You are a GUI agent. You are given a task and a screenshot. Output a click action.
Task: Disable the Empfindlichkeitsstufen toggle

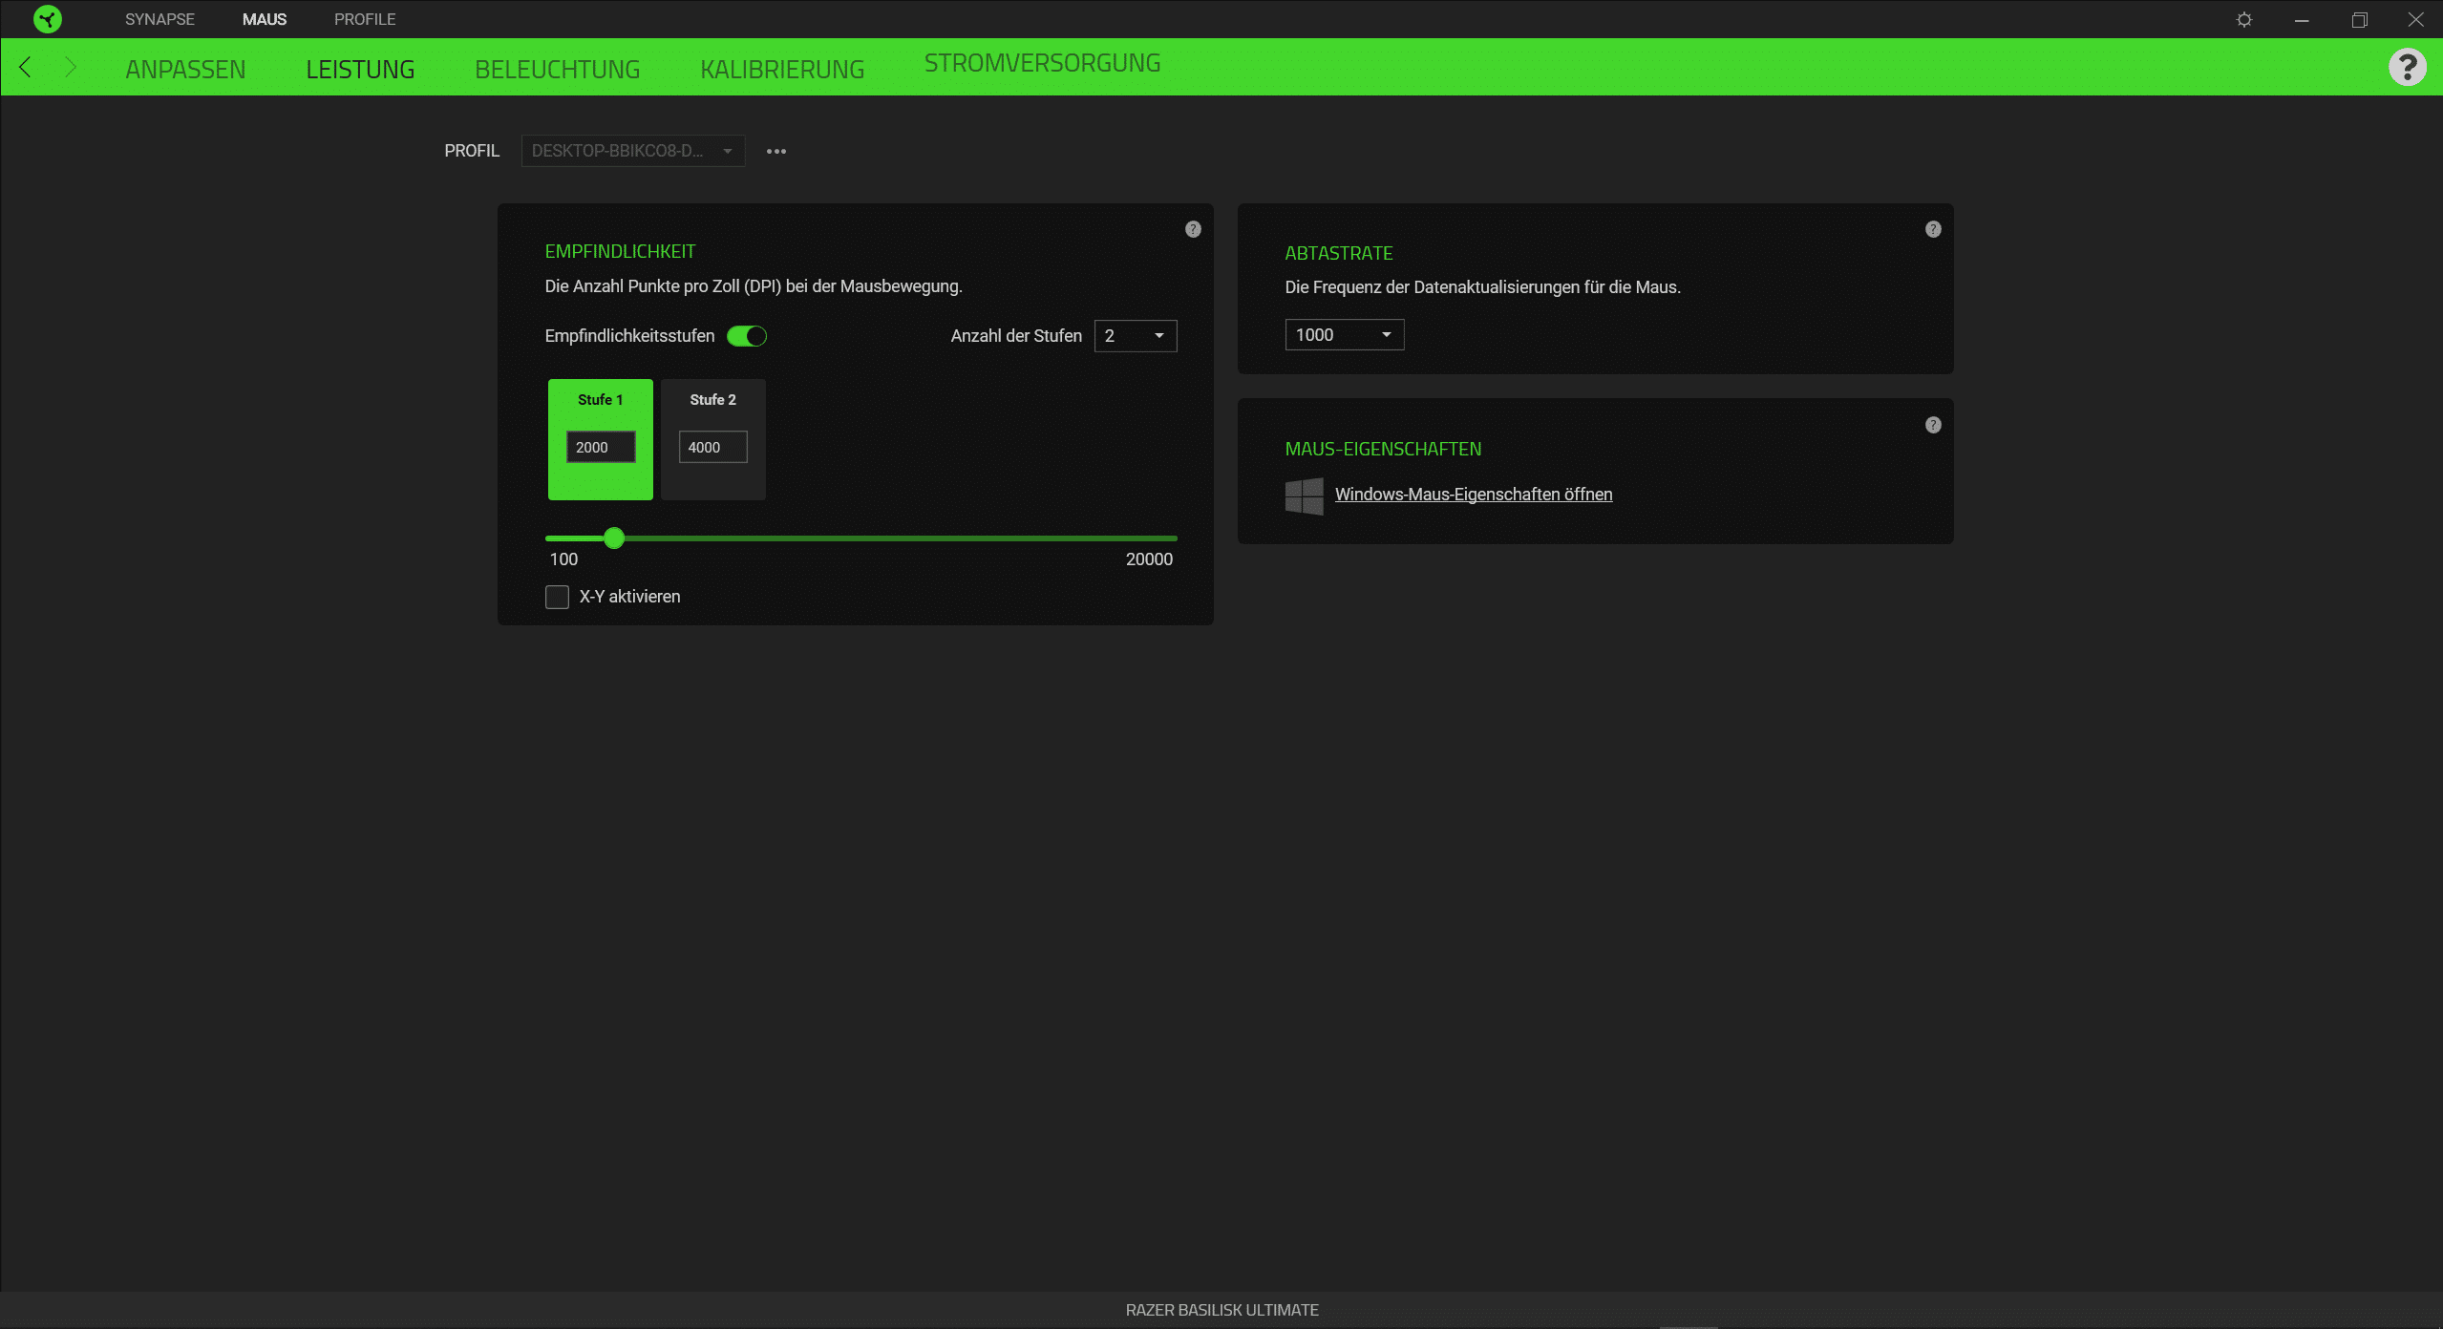747,336
